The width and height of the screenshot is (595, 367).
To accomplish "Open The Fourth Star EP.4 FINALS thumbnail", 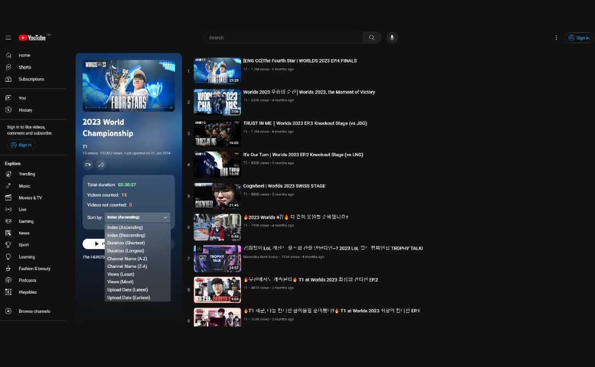I will pyautogui.click(x=218, y=71).
